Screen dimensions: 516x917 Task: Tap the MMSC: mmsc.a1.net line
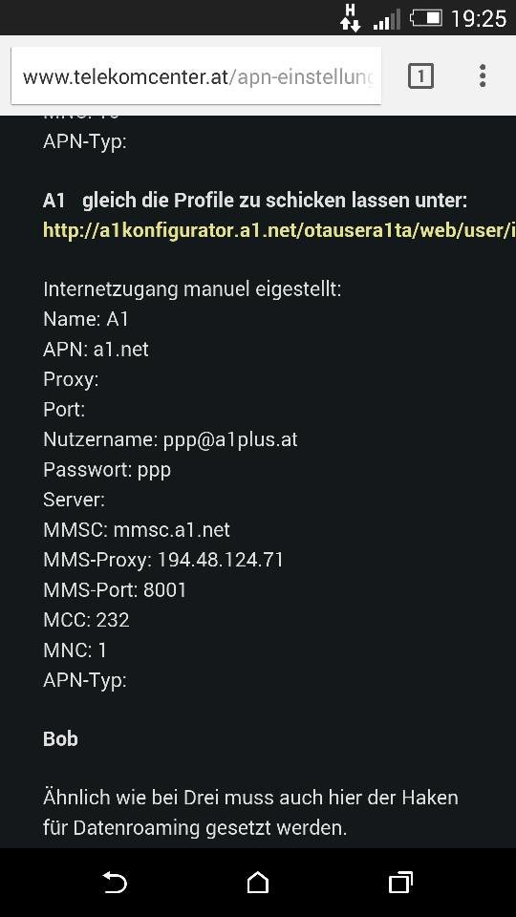click(x=137, y=529)
